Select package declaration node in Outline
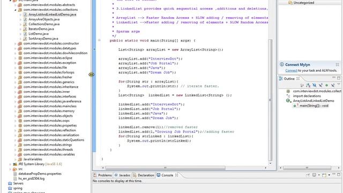343x193 pixels. coord(317,91)
